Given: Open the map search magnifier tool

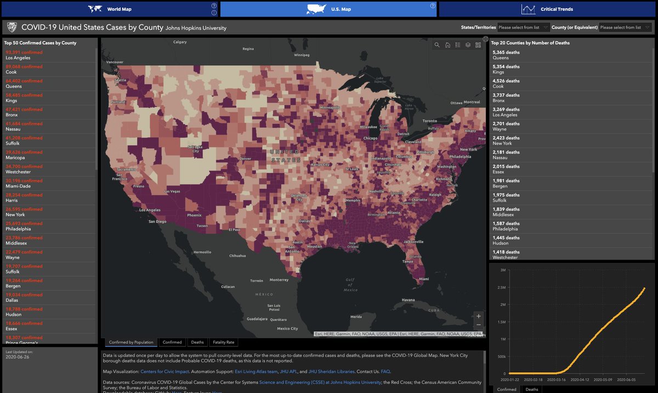Looking at the screenshot, I should pyautogui.click(x=437, y=45).
